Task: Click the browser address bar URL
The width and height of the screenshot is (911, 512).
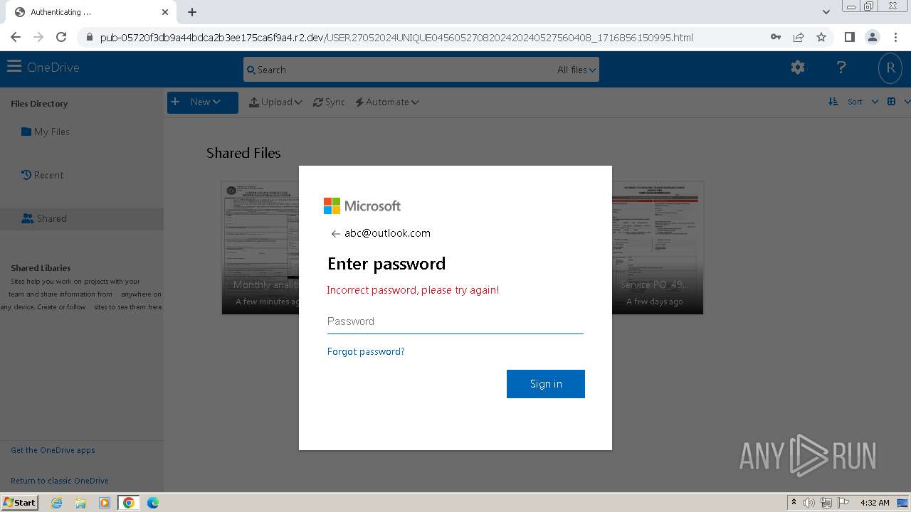Action: pos(396,38)
